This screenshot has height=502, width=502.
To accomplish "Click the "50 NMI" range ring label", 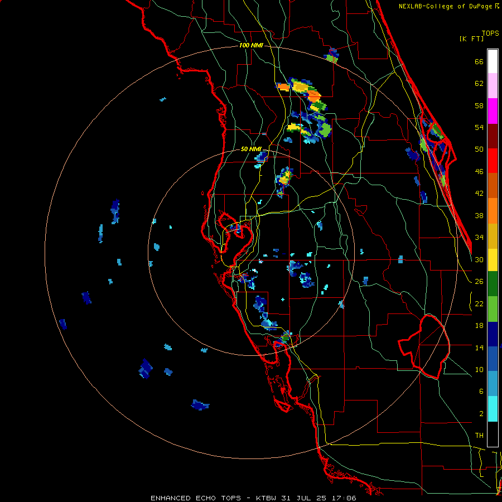I will 251,149.
